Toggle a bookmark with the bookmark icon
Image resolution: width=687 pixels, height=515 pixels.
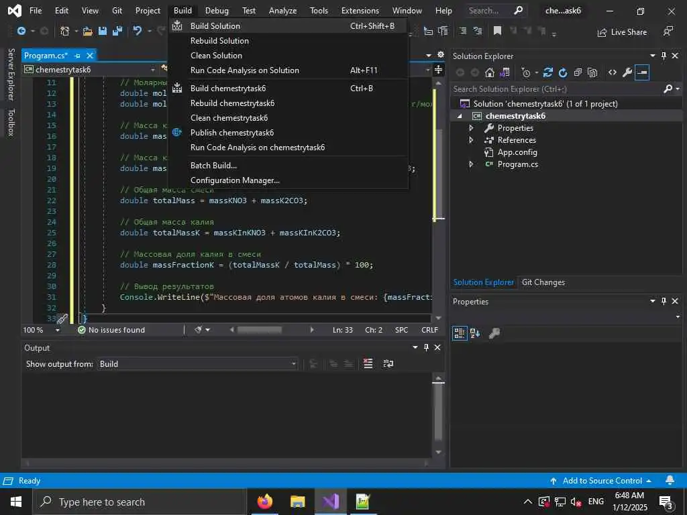click(x=497, y=31)
